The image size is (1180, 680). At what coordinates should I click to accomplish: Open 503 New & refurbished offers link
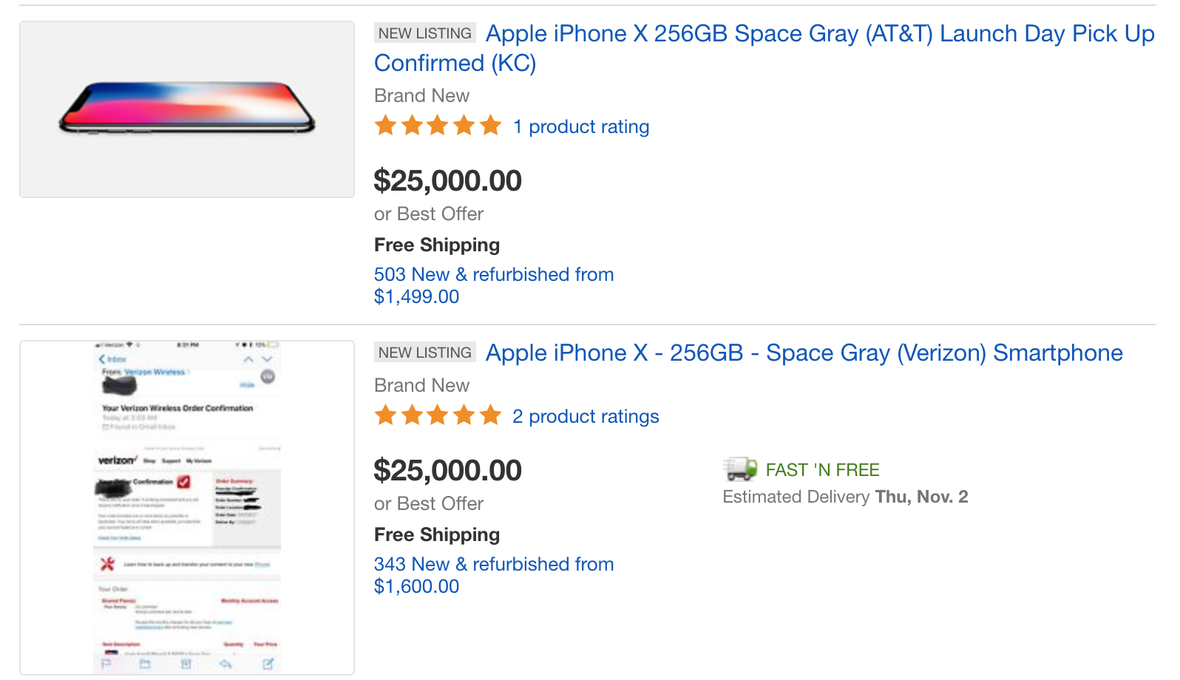click(x=494, y=275)
